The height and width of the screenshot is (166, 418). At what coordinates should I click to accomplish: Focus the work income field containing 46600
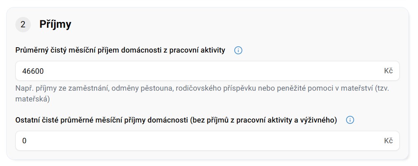tap(199, 71)
